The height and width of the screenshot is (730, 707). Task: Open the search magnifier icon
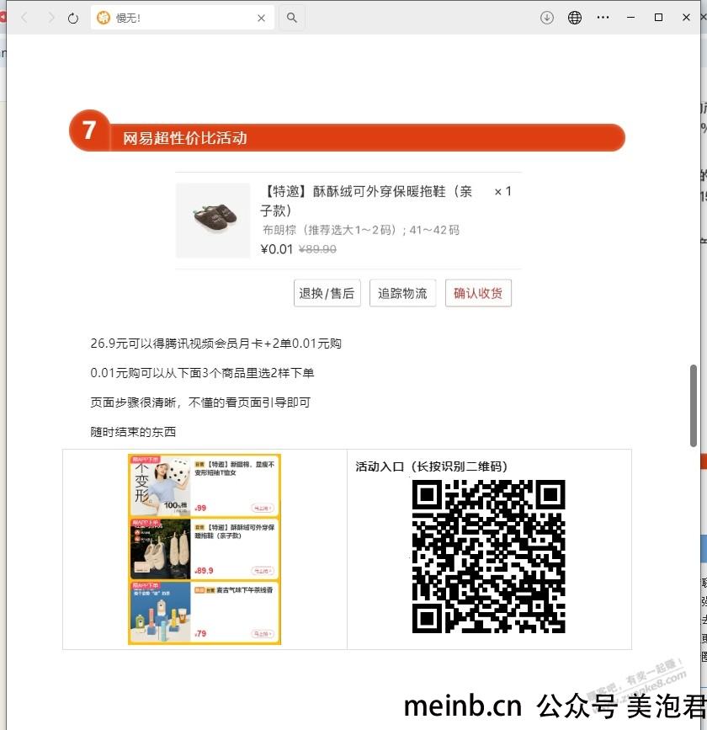(x=292, y=18)
